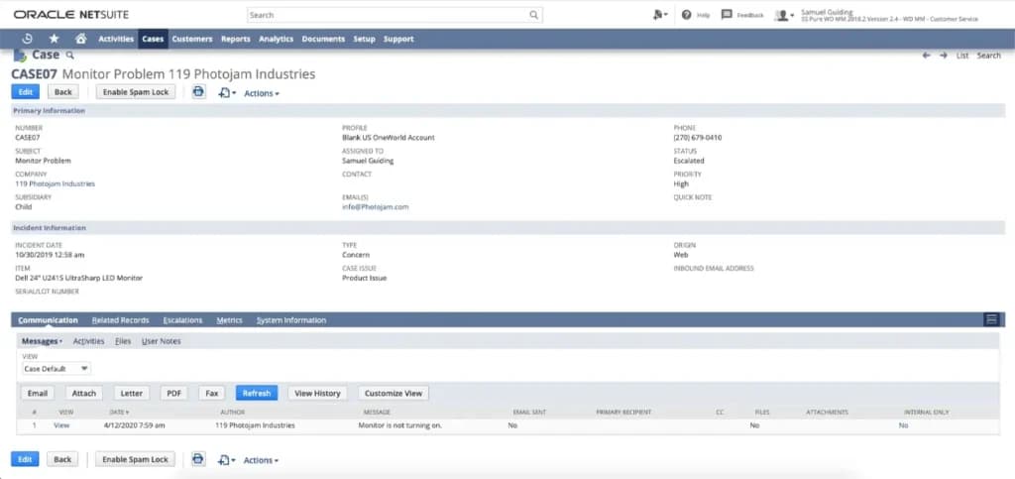Screen dimensions: 1015x479
Task: Click the bottom Enable Spam Lock button
Action: (135, 459)
